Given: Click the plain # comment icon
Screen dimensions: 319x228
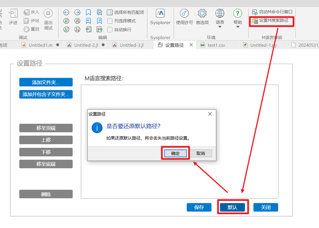Looking at the screenshot, I should coord(66,21).
